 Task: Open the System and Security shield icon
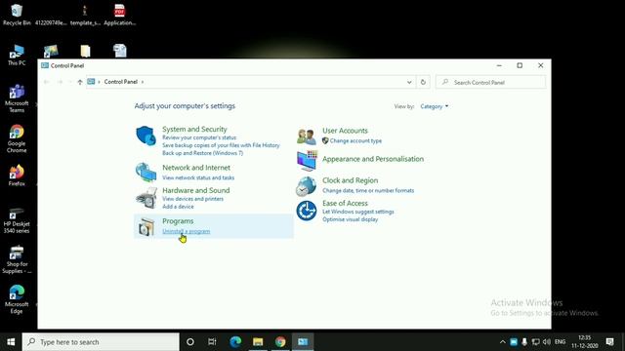pos(146,136)
